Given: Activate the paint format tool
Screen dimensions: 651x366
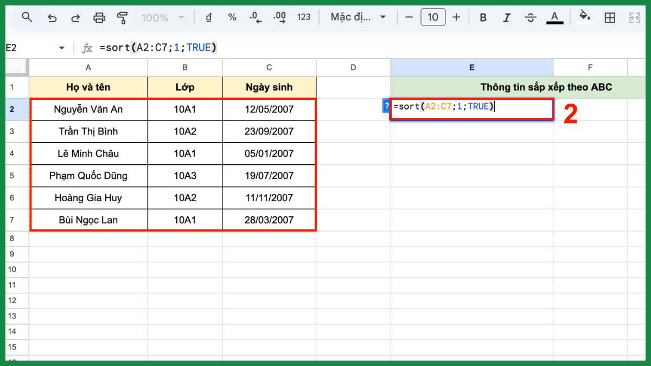Looking at the screenshot, I should click(123, 17).
